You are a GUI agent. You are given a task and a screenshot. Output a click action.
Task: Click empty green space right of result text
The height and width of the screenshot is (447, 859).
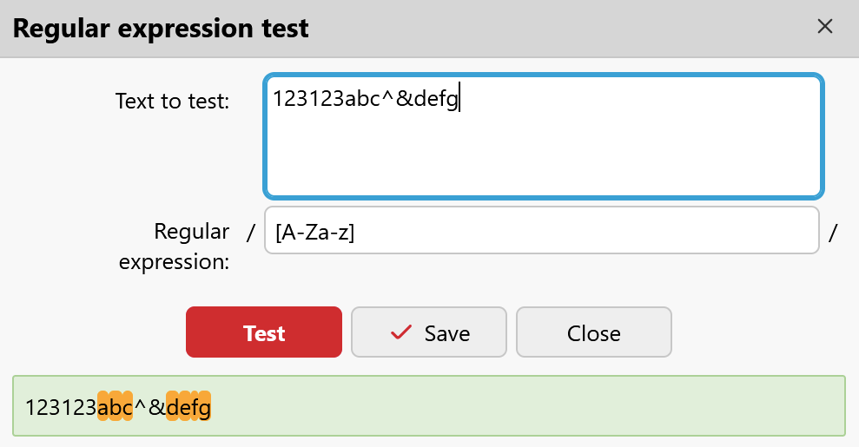click(x=521, y=406)
